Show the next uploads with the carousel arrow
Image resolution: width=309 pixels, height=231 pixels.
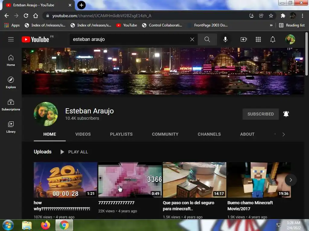291,180
